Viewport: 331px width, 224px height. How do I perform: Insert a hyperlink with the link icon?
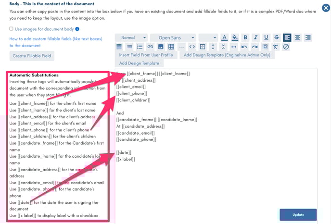[x=150, y=47]
